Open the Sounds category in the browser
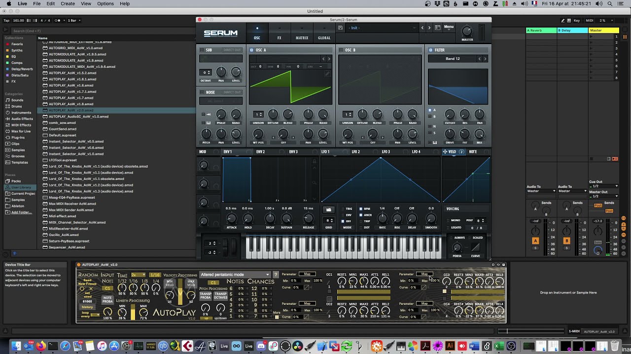This screenshot has height=354, width=631. coord(17,100)
